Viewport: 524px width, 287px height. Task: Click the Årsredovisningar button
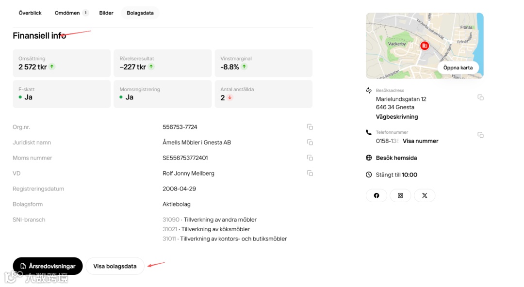click(48, 266)
